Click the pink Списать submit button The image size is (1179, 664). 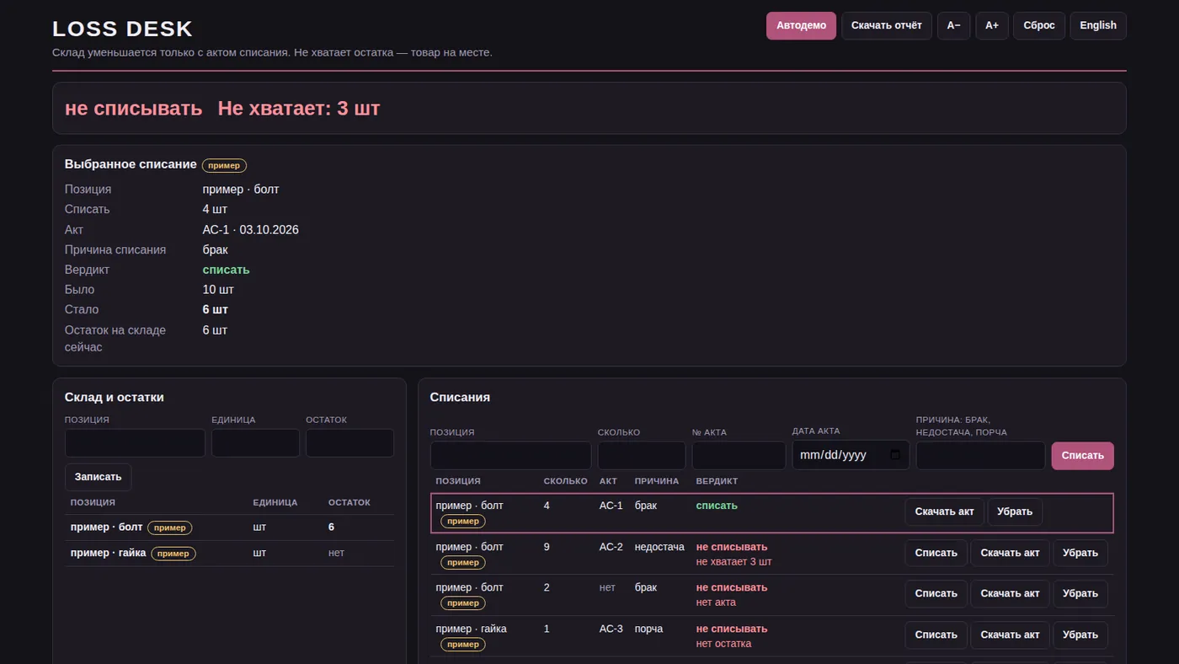tap(1082, 456)
